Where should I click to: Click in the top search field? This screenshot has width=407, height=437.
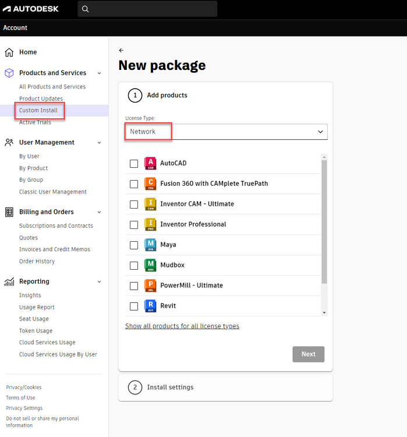pos(147,9)
